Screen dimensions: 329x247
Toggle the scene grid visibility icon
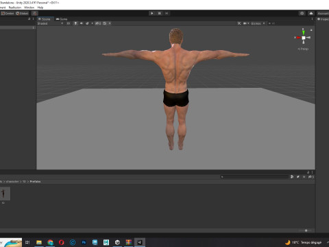coord(105,23)
